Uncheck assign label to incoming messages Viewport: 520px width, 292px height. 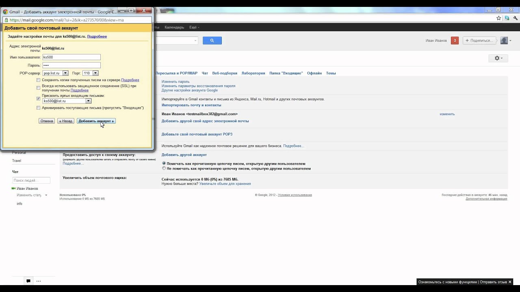click(x=39, y=99)
